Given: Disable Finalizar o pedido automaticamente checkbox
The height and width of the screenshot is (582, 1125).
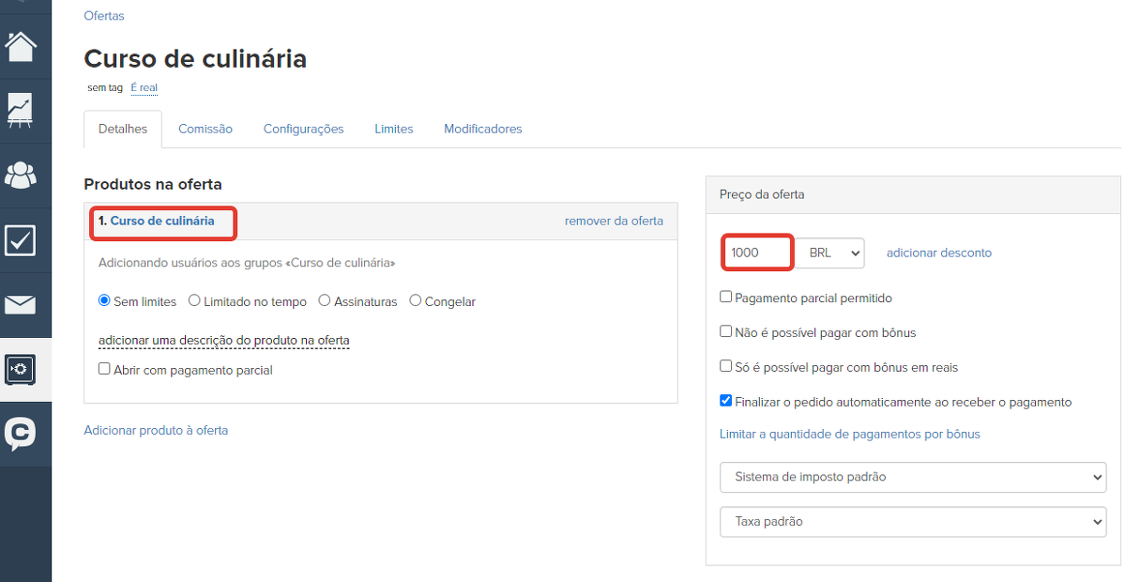Looking at the screenshot, I should (725, 401).
